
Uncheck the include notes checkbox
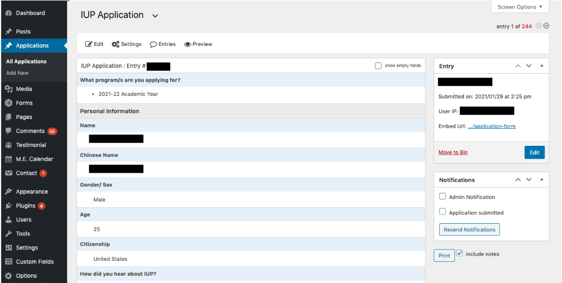[x=459, y=253]
